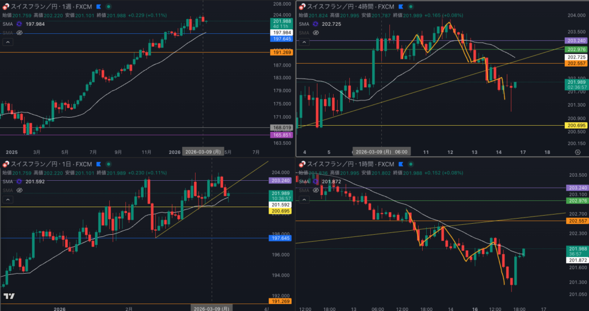This screenshot has width=589, height=311.
Task: Select SMA 201.592 legend on daily chart
Action: (24, 181)
